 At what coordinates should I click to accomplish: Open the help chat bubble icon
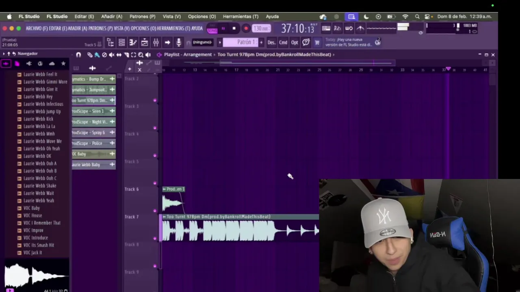pos(306,42)
